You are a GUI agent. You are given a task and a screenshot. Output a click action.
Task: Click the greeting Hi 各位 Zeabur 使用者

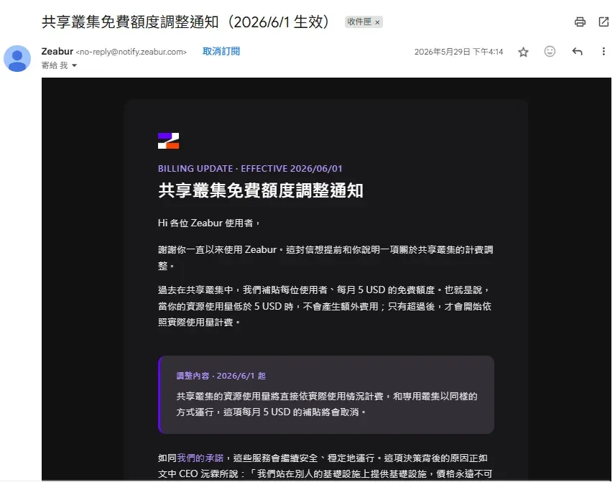coord(208,223)
